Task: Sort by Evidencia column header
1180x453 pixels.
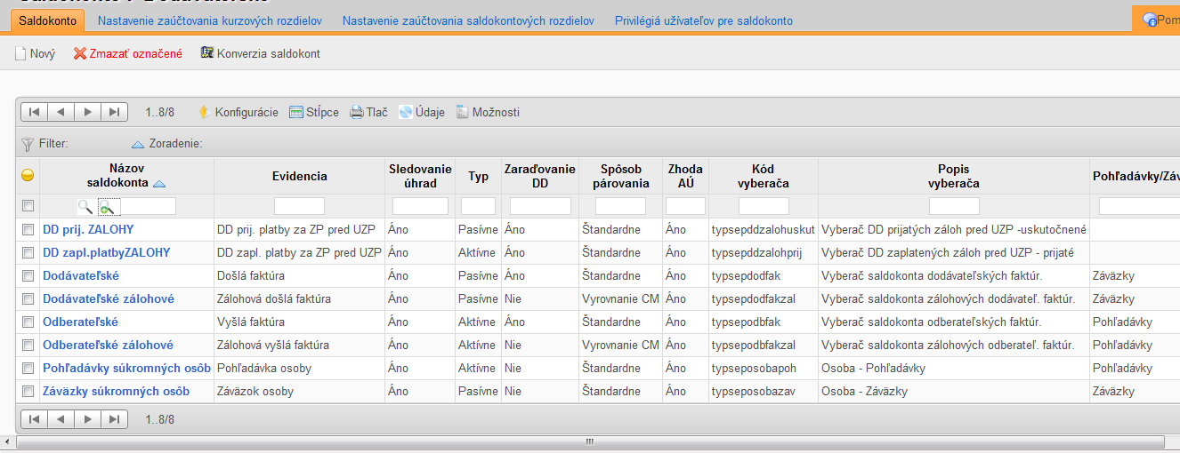Action: (x=299, y=176)
